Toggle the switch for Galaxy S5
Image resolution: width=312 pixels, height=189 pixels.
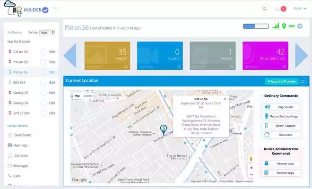(43, 93)
